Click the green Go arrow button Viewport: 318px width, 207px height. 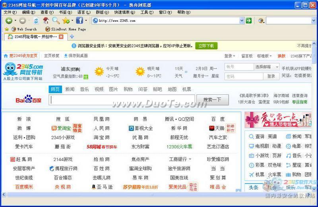[249, 21]
